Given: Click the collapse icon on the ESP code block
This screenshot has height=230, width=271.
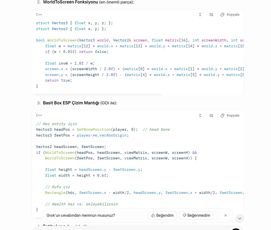Looking at the screenshot, I should 200,115.
